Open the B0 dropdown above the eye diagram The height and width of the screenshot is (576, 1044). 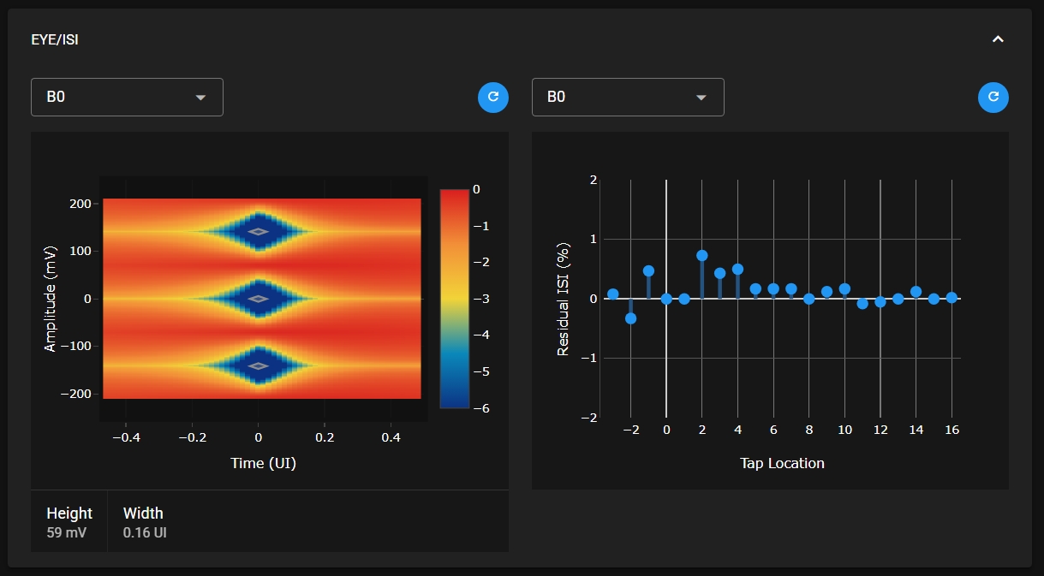click(x=127, y=97)
